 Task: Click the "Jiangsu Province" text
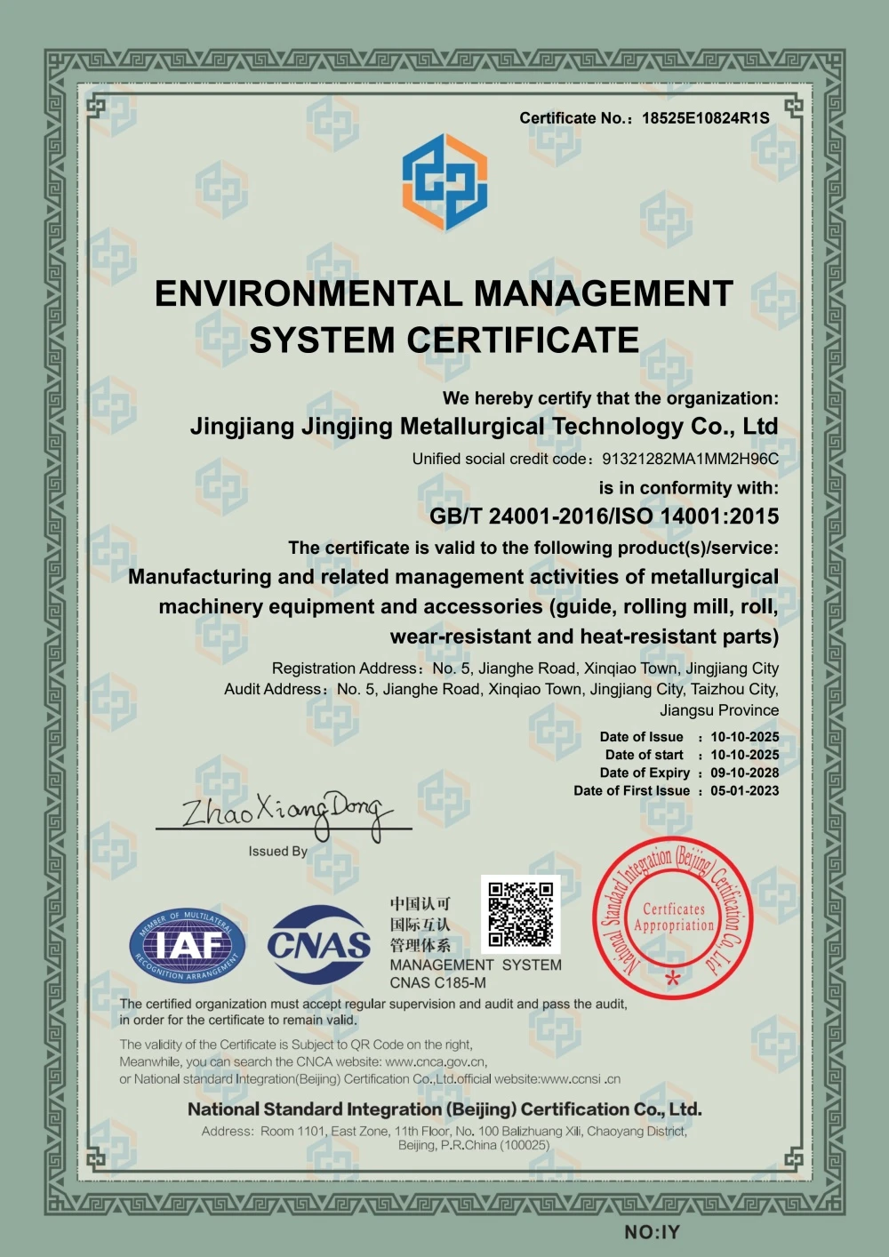719,710
